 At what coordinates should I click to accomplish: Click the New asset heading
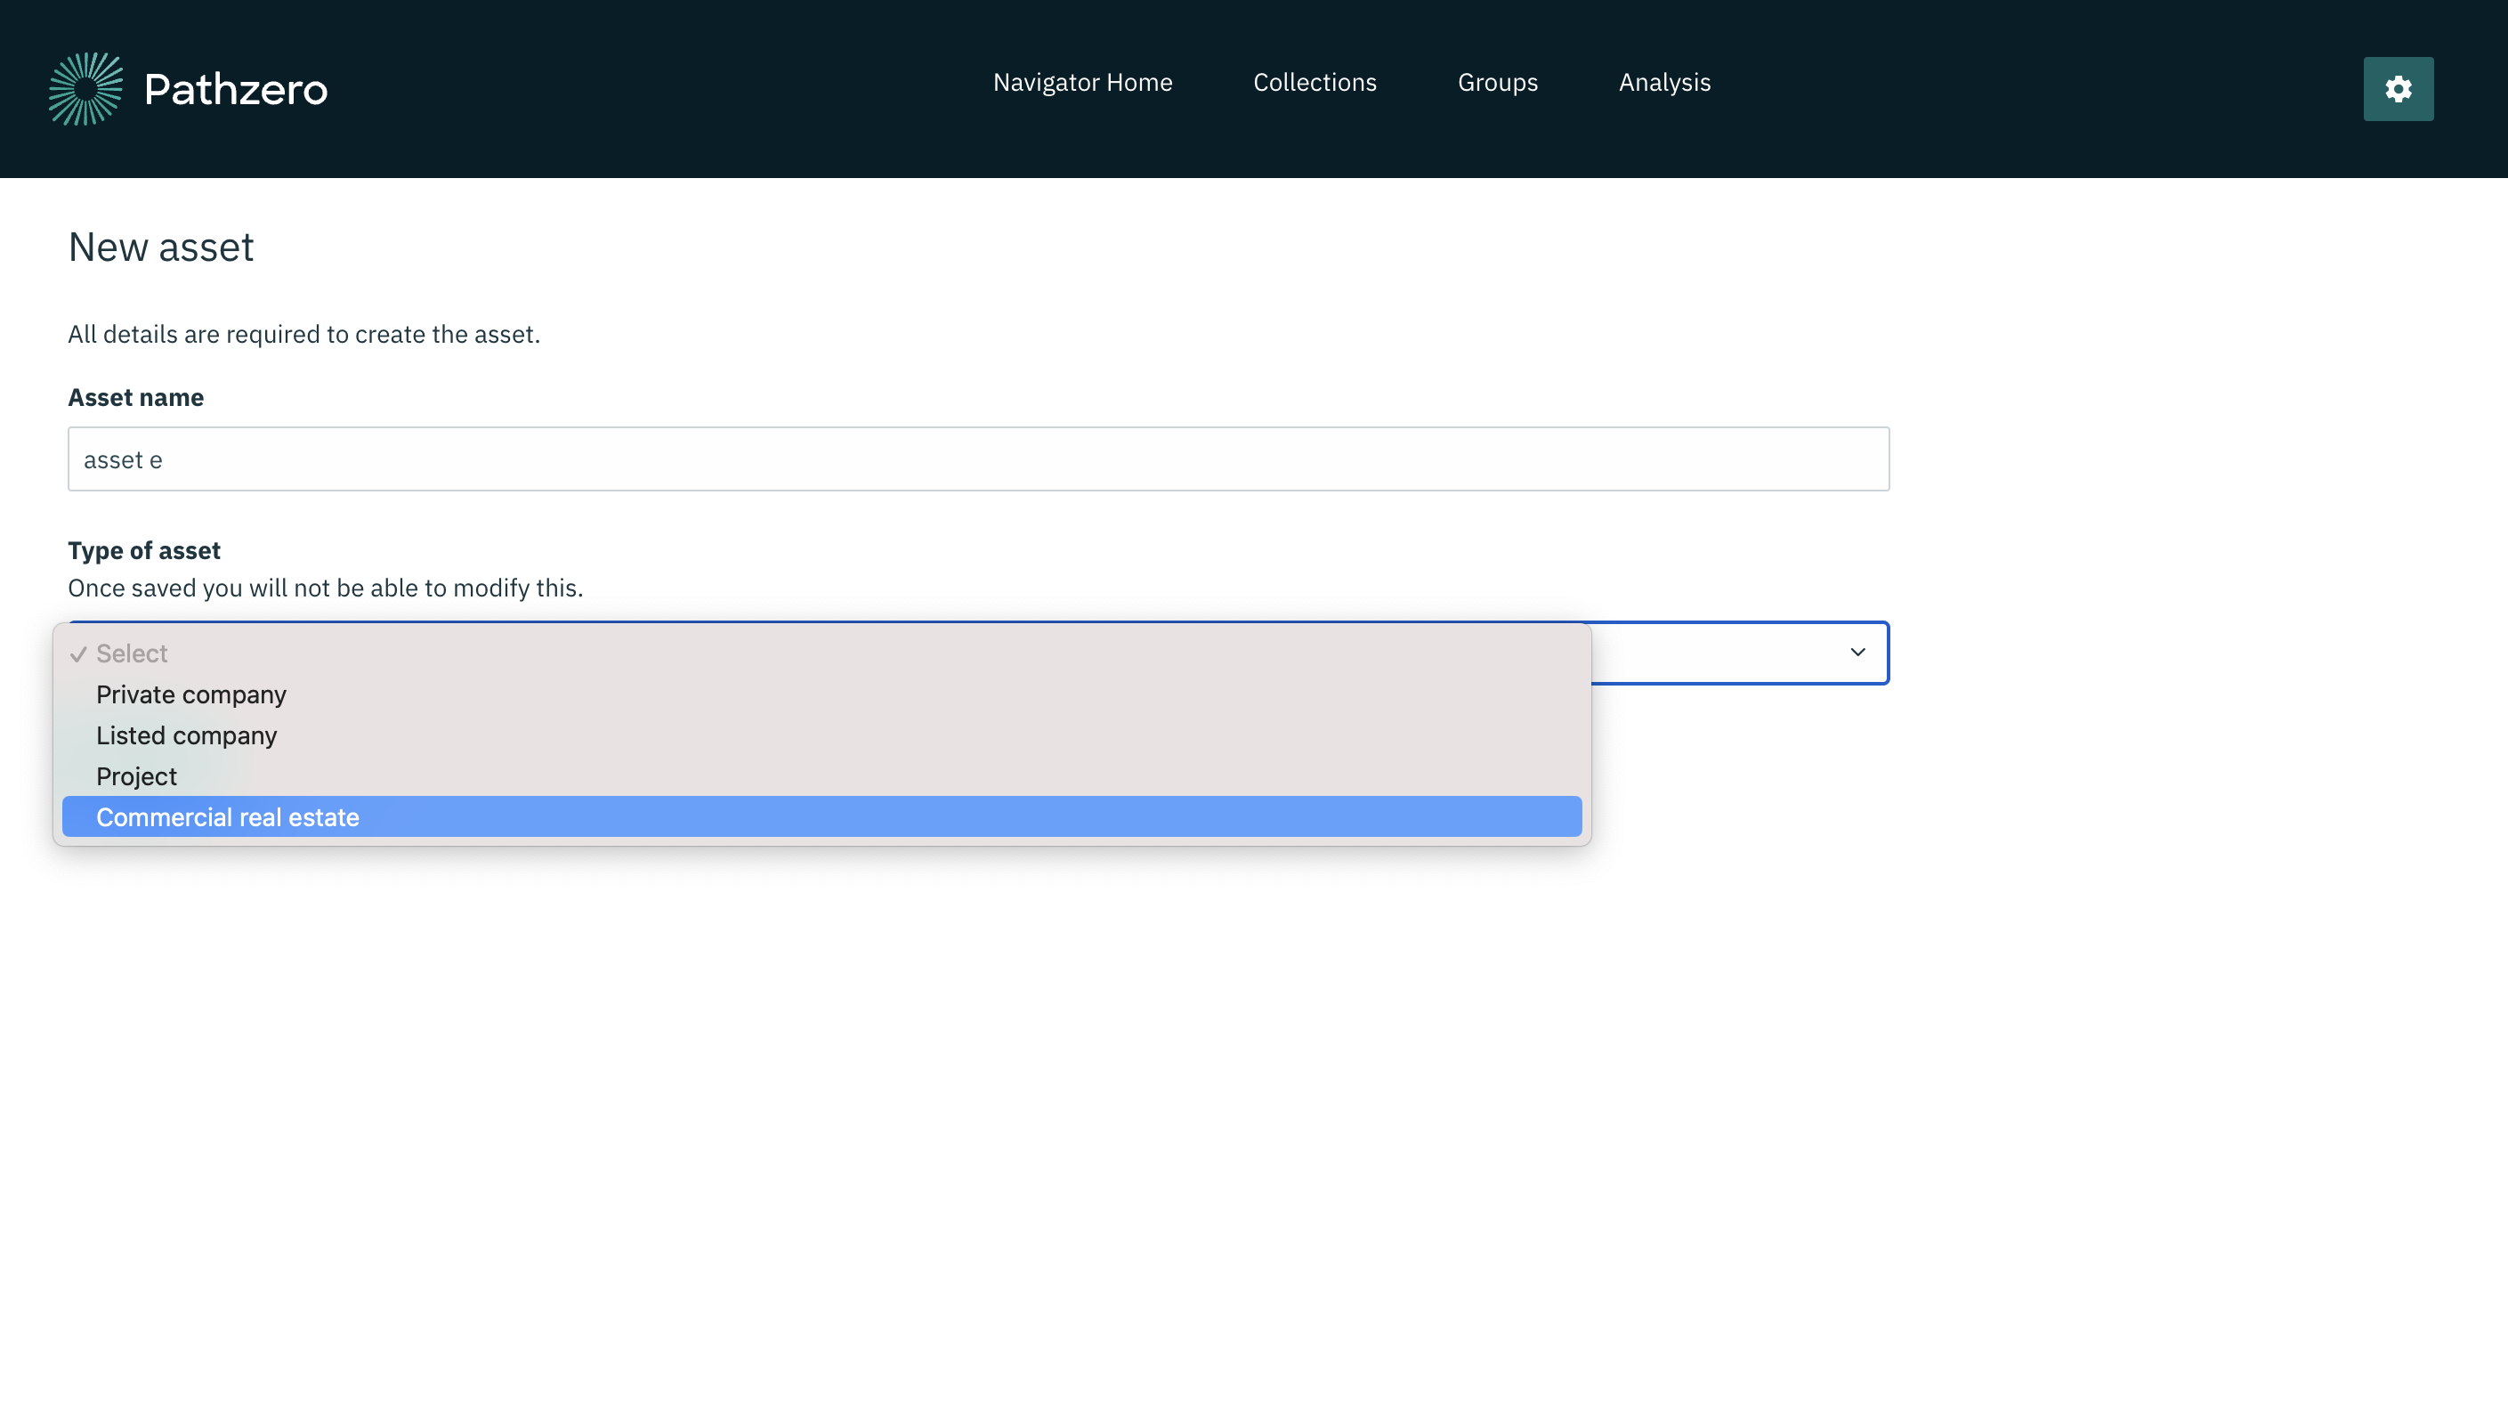coord(161,248)
